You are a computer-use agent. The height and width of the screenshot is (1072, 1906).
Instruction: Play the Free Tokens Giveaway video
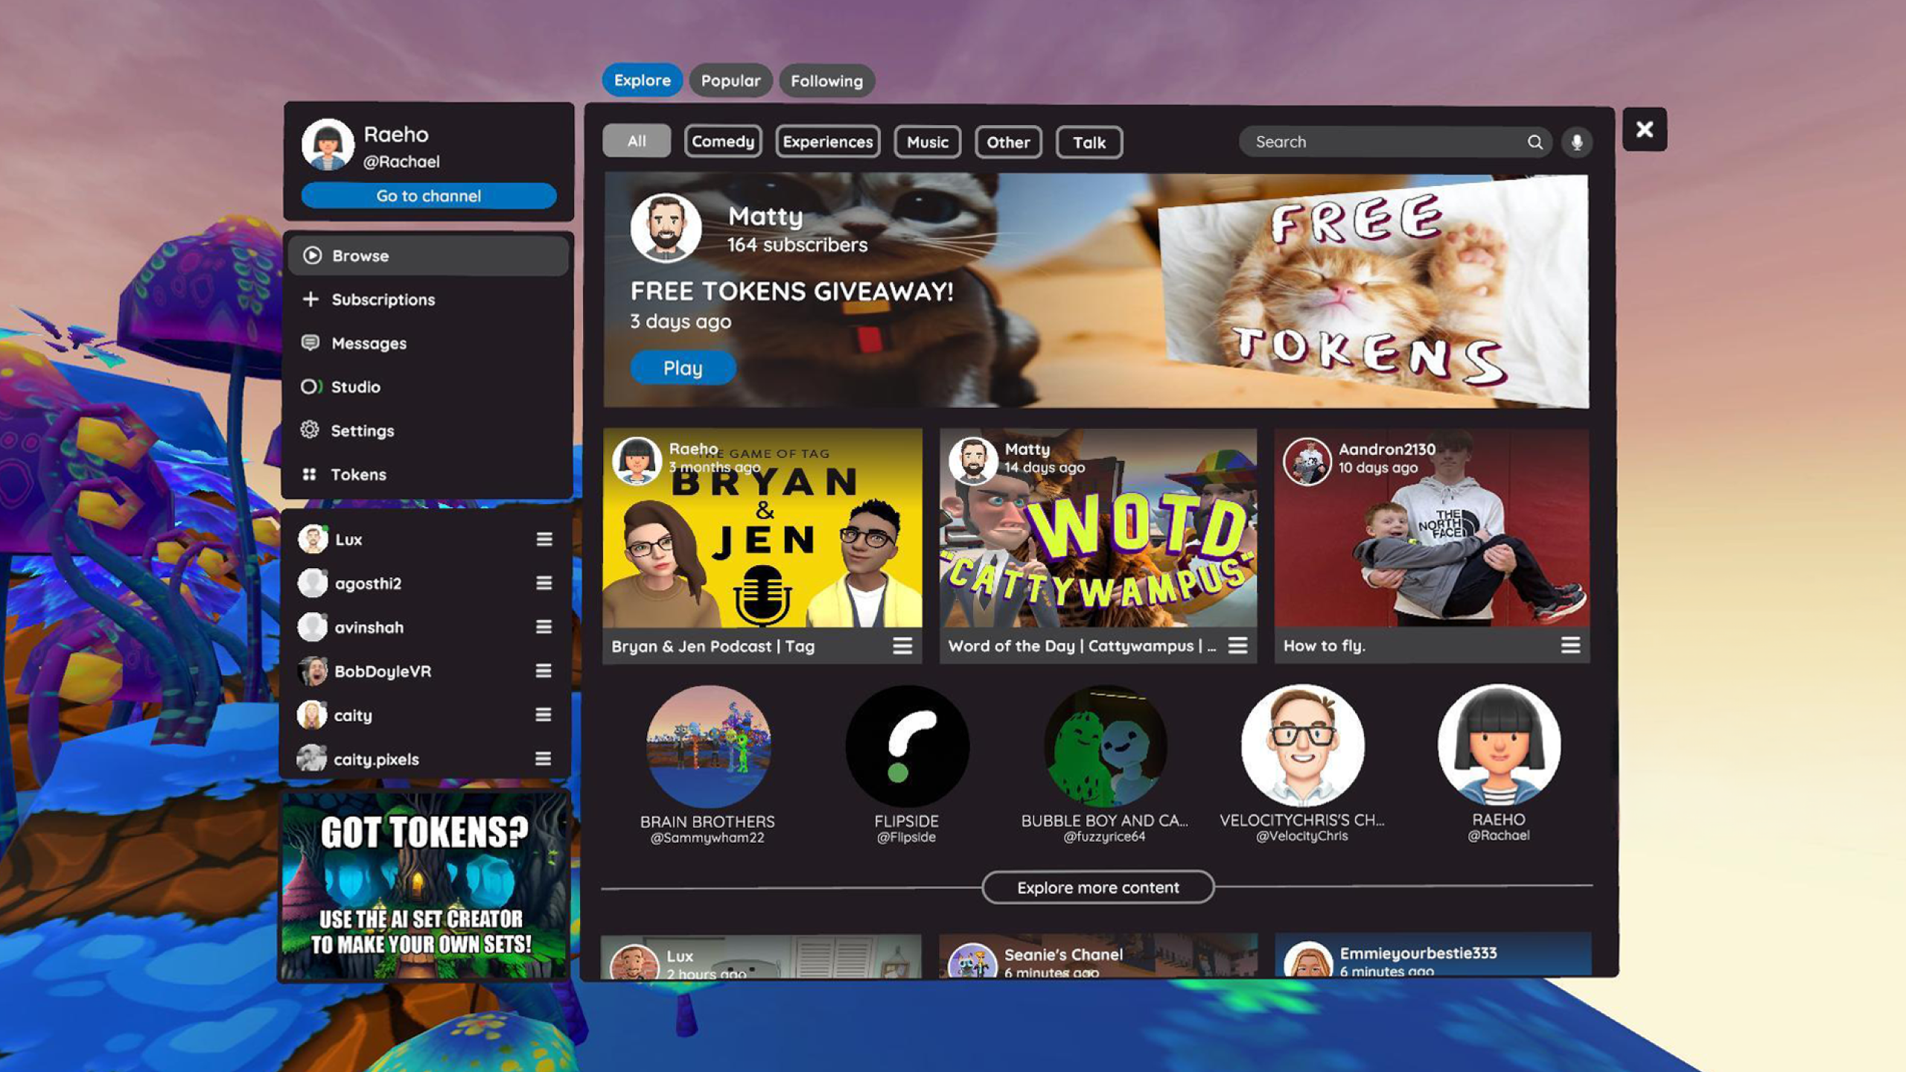pyautogui.click(x=683, y=368)
